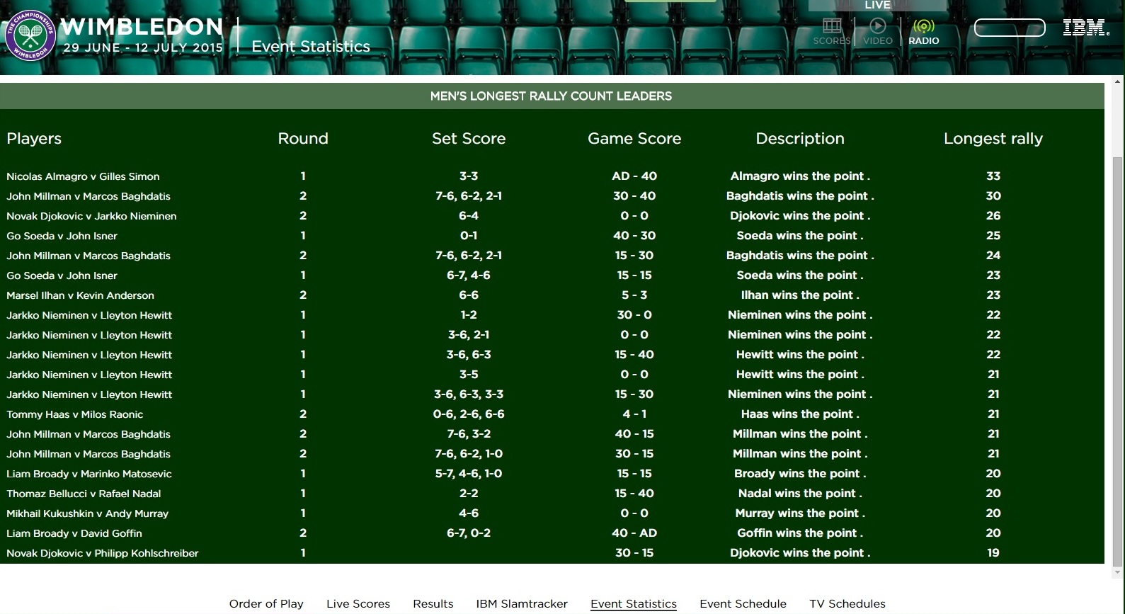1125x614 pixels.
Task: Select Mikhail Kukushkin v Andy Murray row
Action: (552, 513)
